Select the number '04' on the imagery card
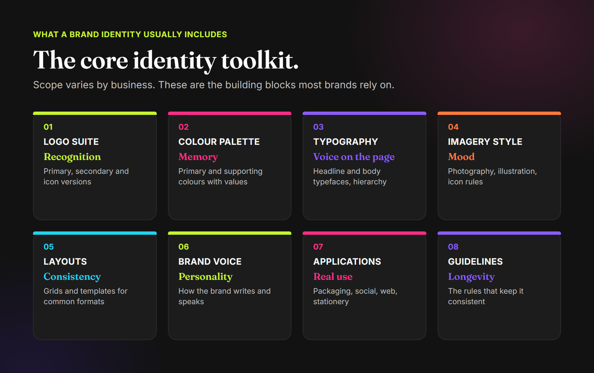 453,127
